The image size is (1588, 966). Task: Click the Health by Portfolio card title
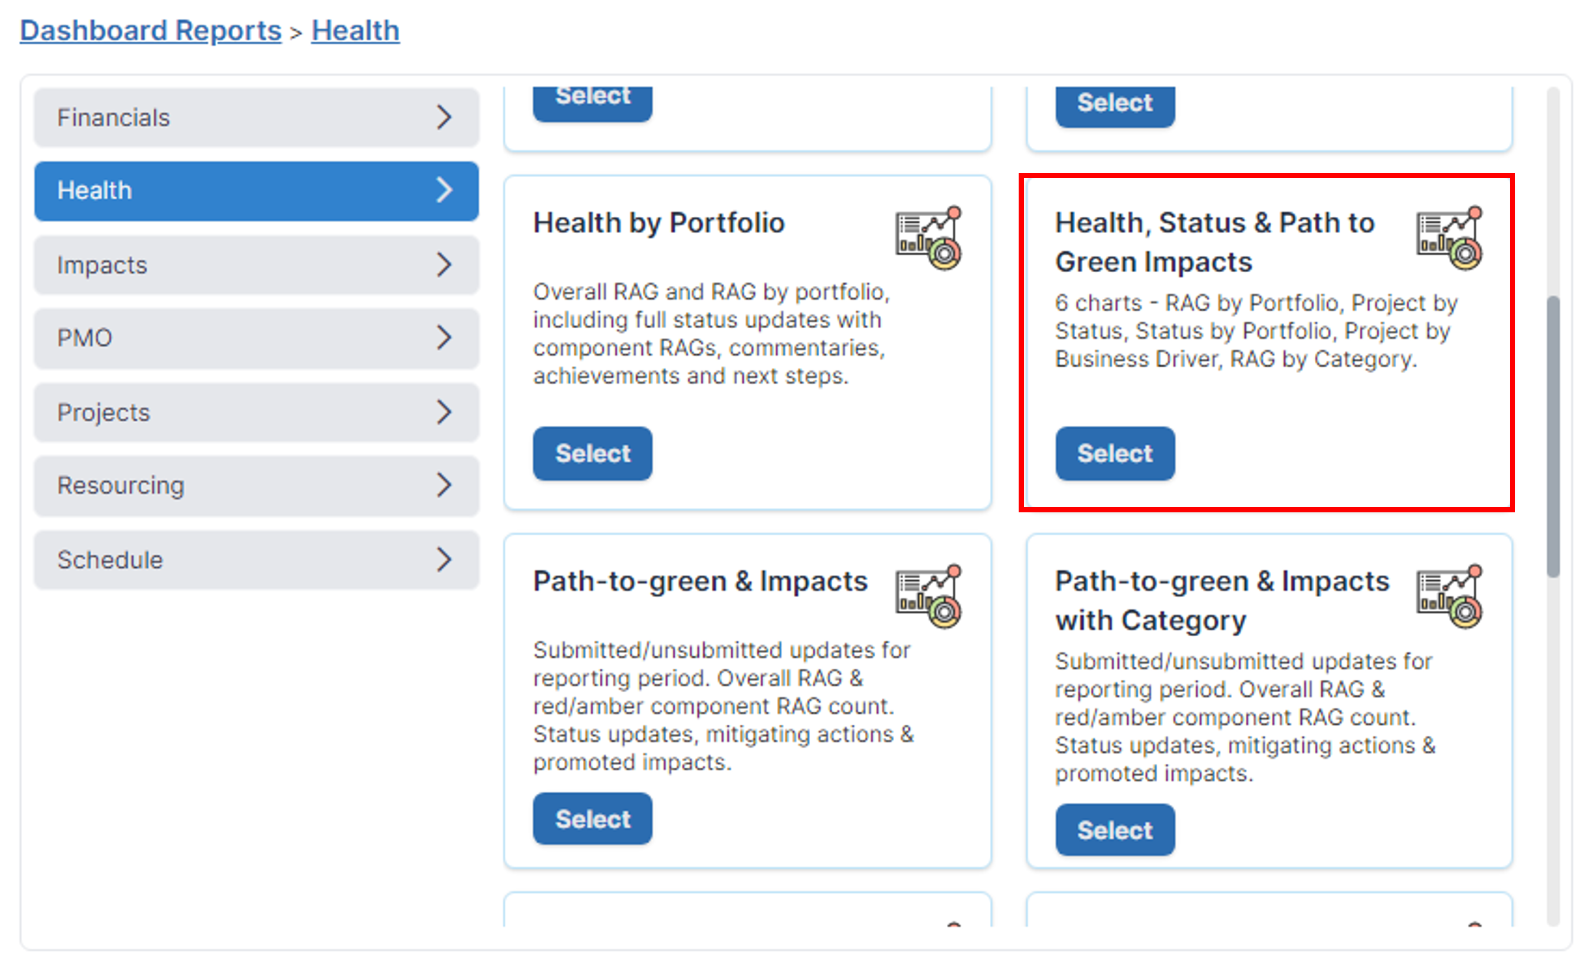tap(658, 223)
